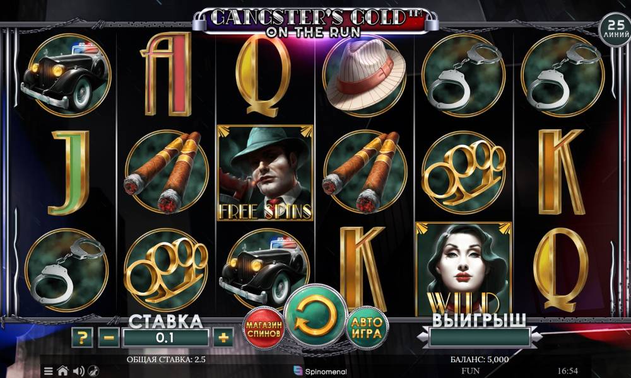
Task: Click the bet value field showing 0.1
Action: (x=165, y=338)
